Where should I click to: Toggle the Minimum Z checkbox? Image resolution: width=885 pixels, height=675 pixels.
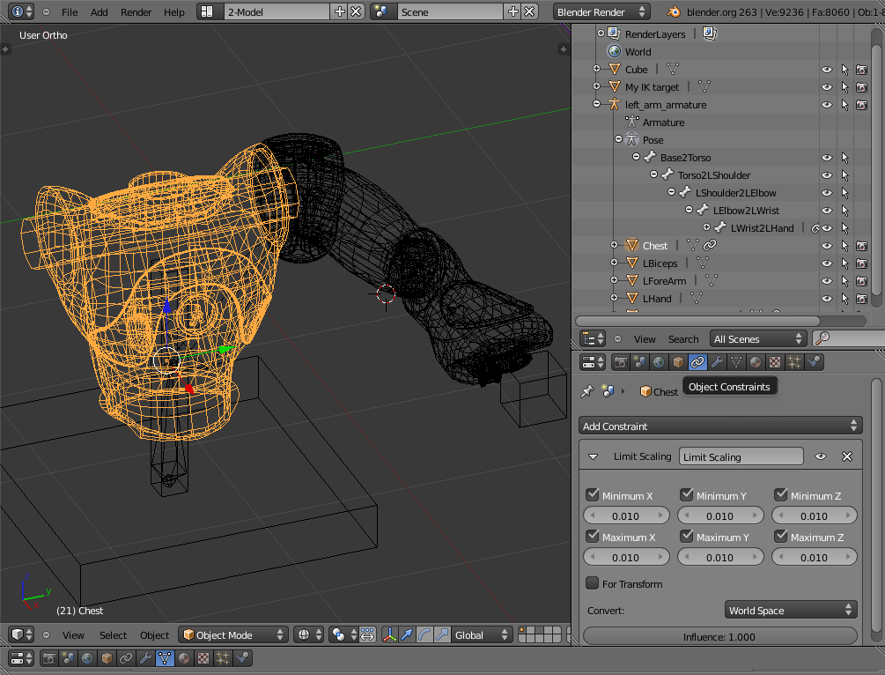pos(780,495)
